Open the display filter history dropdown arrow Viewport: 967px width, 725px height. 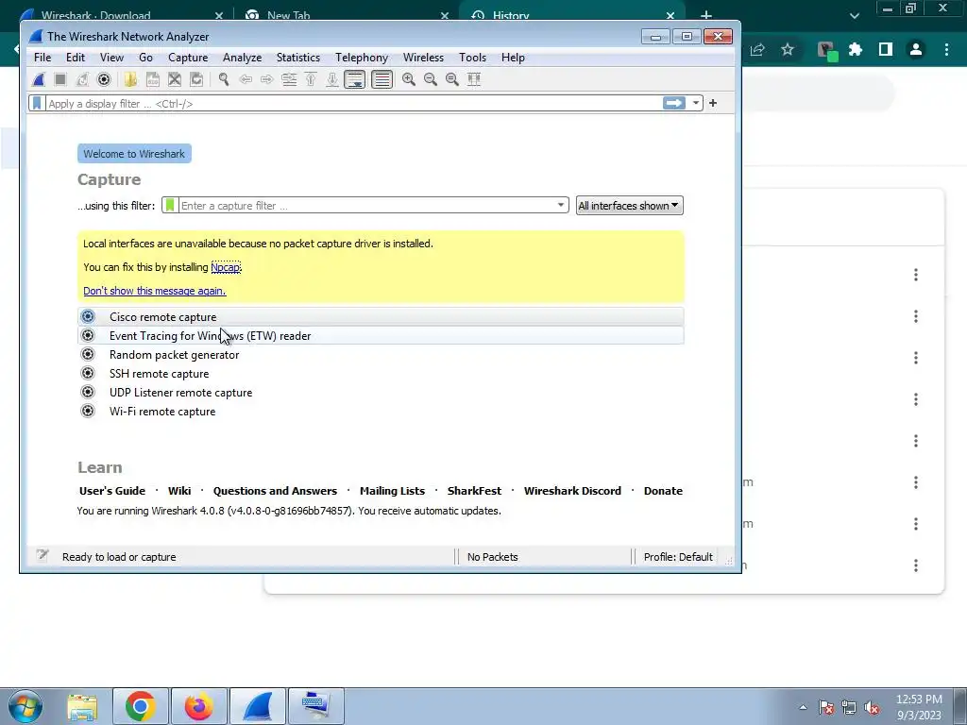696,103
